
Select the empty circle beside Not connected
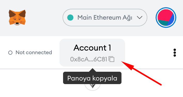[x=10, y=53]
